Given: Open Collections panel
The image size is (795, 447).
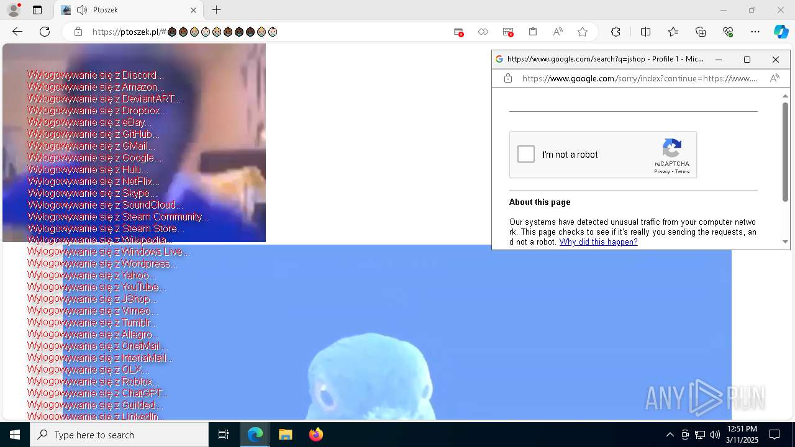Looking at the screenshot, I should 701,32.
